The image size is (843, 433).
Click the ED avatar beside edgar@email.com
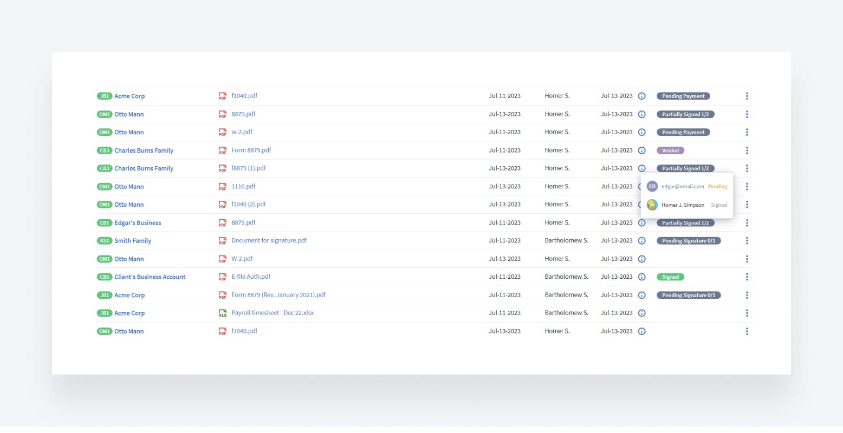coord(652,186)
